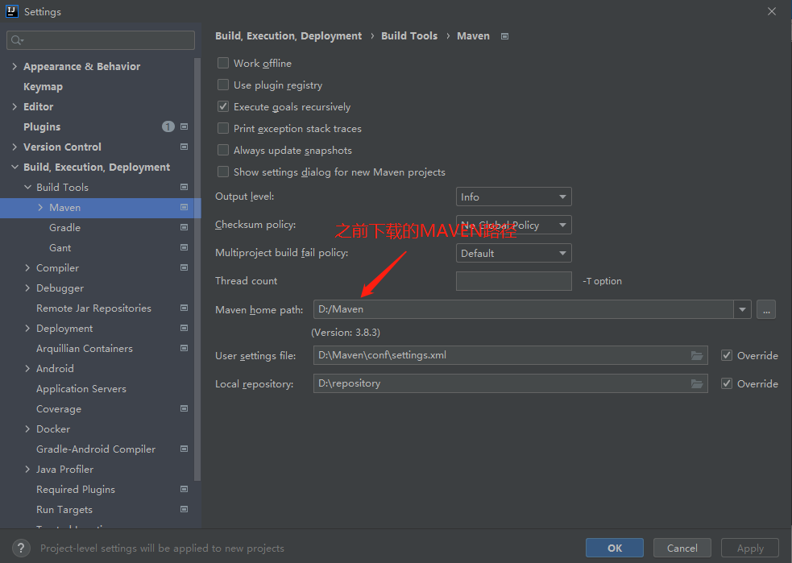
Task: Click the project-level icon in the Maven tree row
Action: coord(185,208)
